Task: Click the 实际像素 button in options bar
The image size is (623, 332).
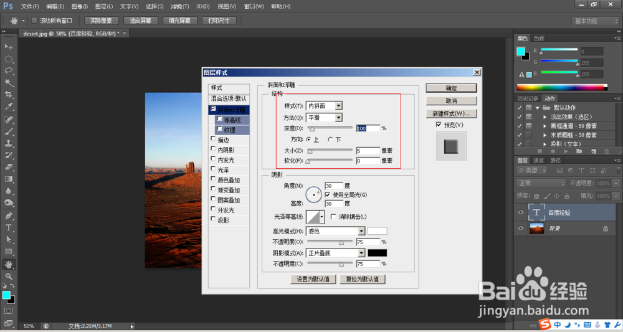Action: click(101, 21)
